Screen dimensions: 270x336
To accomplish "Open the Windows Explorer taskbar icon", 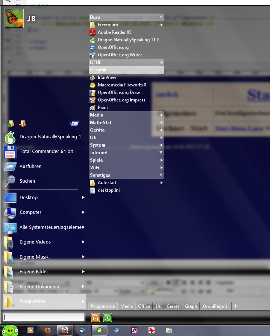I will tap(169, 330).
